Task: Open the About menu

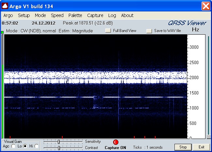Action: click(127, 15)
